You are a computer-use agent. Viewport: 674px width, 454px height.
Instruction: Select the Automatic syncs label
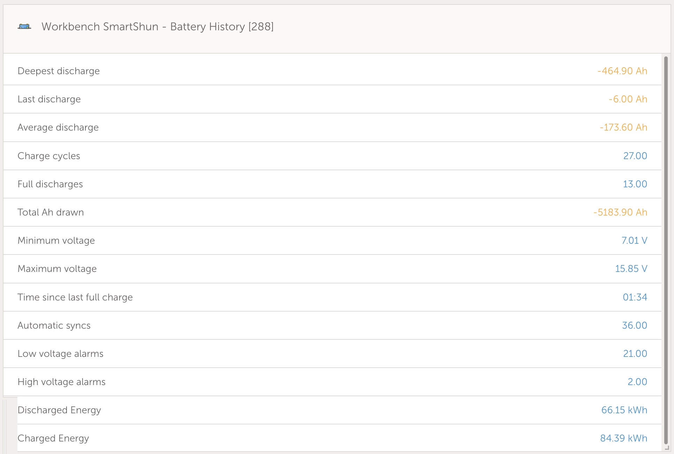click(x=54, y=326)
